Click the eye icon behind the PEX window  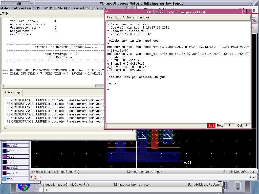tap(254, 20)
